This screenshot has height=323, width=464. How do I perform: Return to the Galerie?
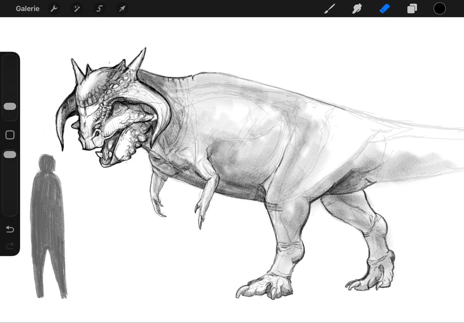pyautogui.click(x=27, y=9)
